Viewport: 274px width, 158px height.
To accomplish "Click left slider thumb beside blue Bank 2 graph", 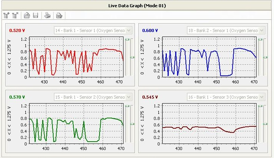I will [260, 39].
